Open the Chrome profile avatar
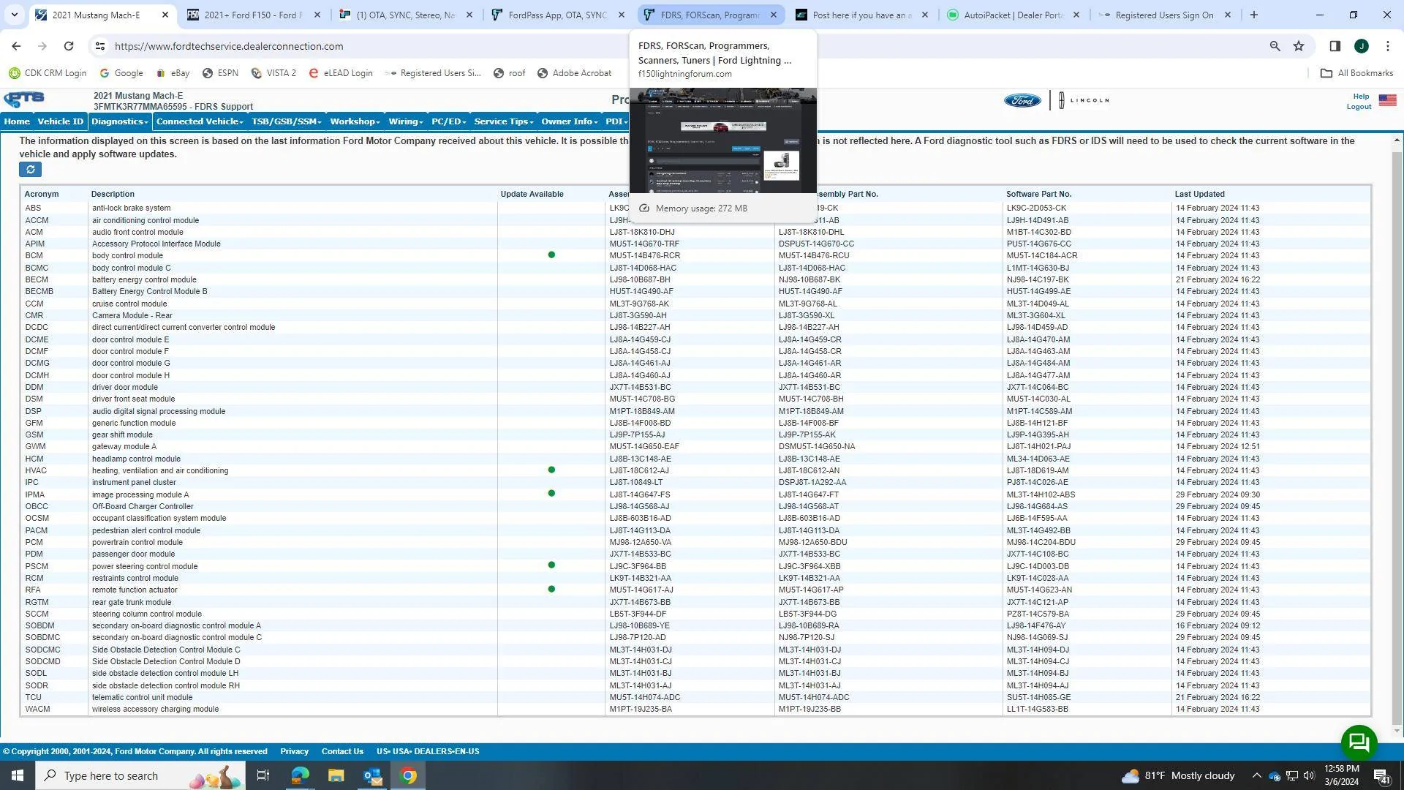 (1361, 46)
